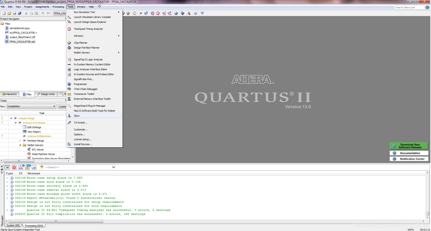Open the Advisors submenu

coord(94,36)
